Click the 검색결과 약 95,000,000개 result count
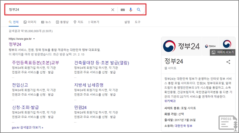The height and width of the screenshot is (133, 239). click(x=31, y=31)
